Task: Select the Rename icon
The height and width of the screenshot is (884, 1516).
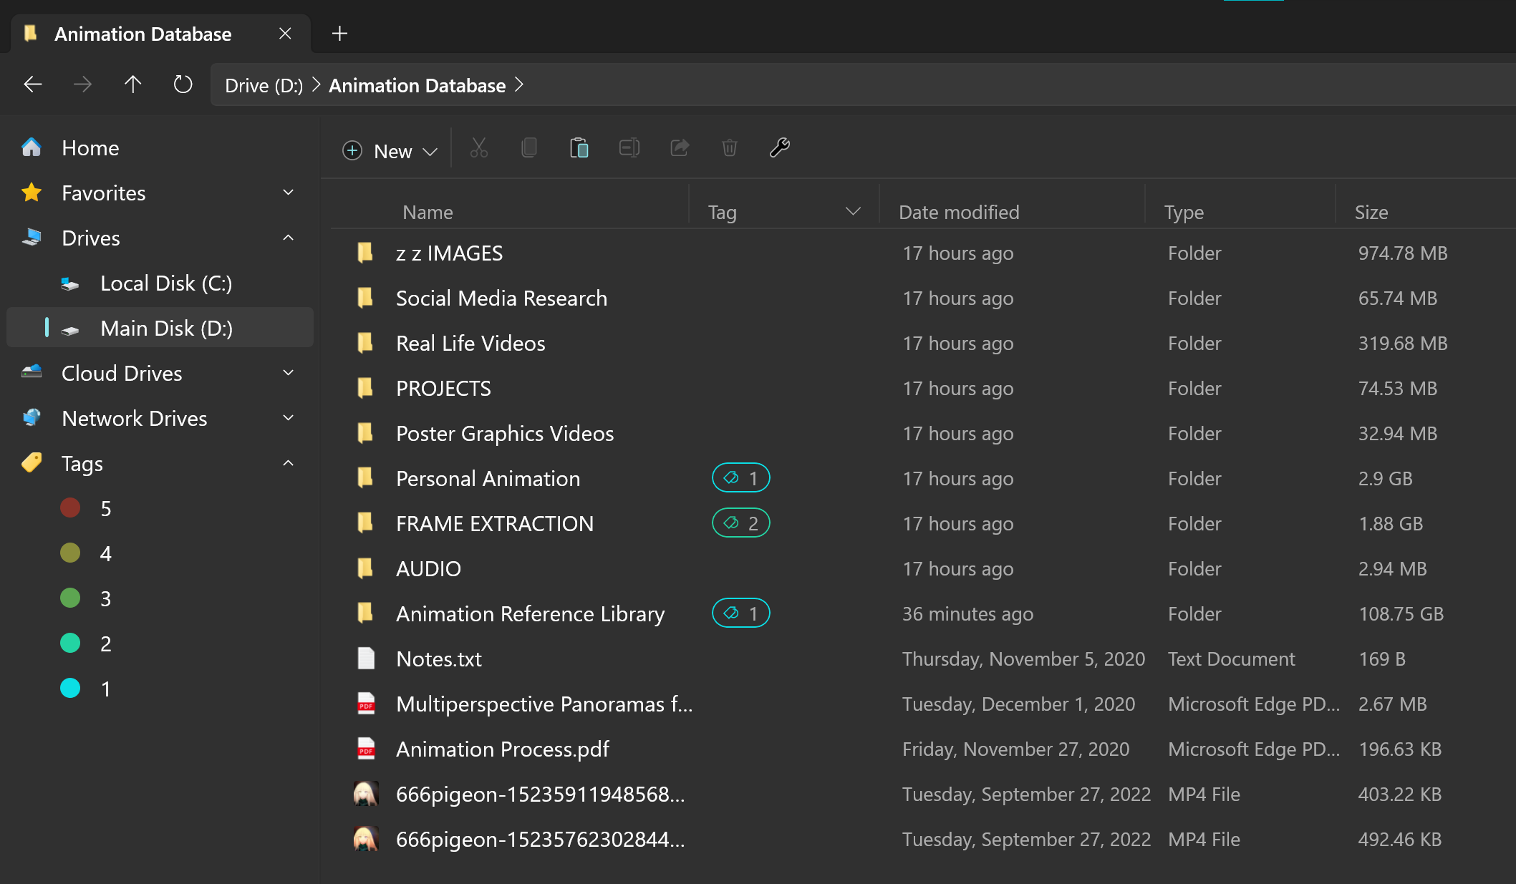Action: [x=629, y=148]
